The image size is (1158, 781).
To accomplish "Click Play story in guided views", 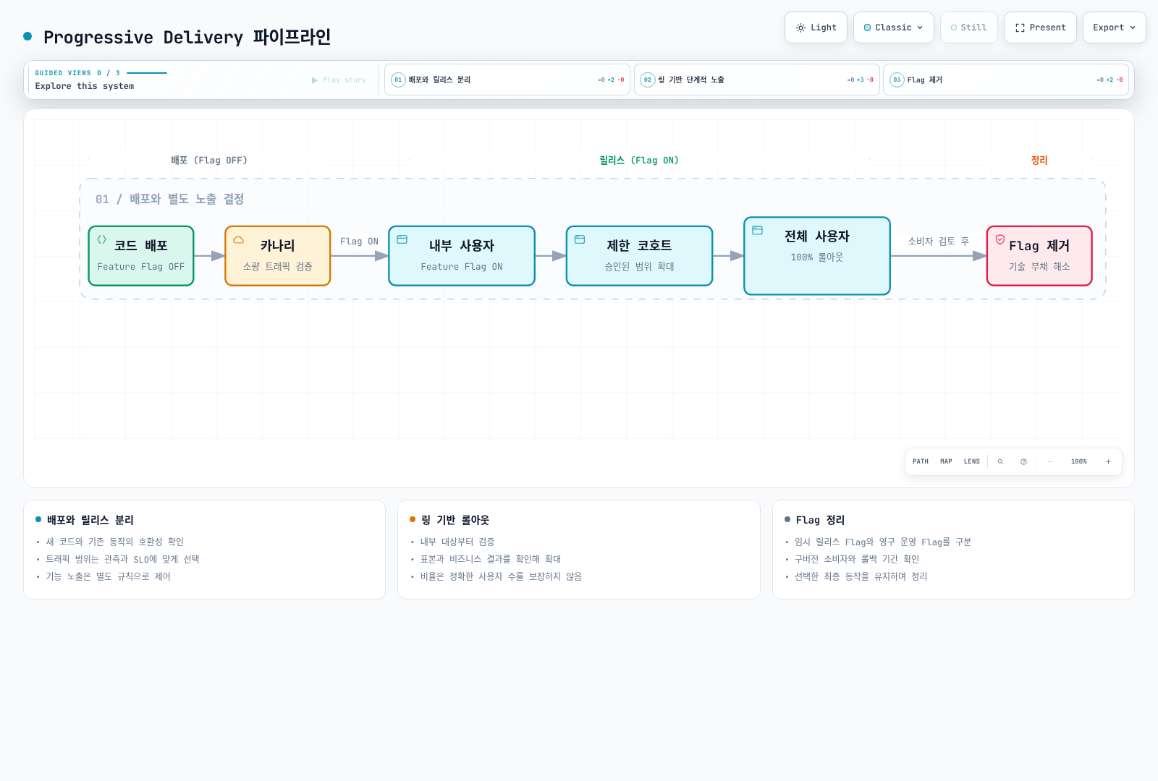I will point(339,80).
